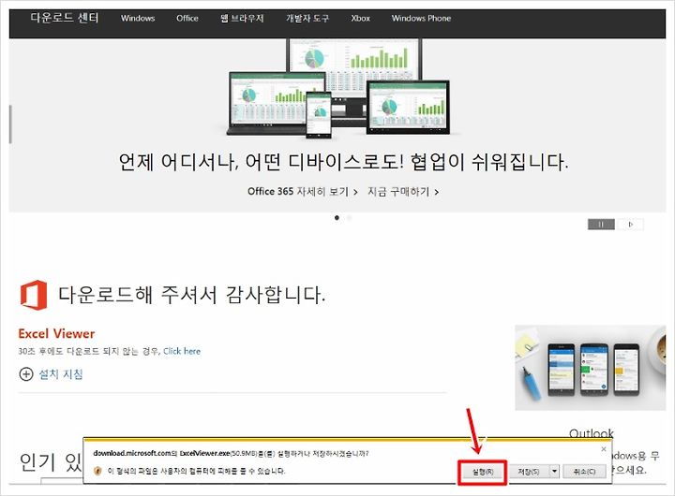Click the 저장(S) save button

click(x=528, y=472)
